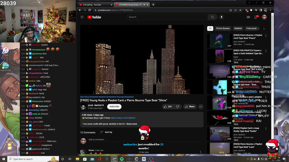Click the Windows taskbar search box
This screenshot has width=289, height=162.
[x=33, y=159]
